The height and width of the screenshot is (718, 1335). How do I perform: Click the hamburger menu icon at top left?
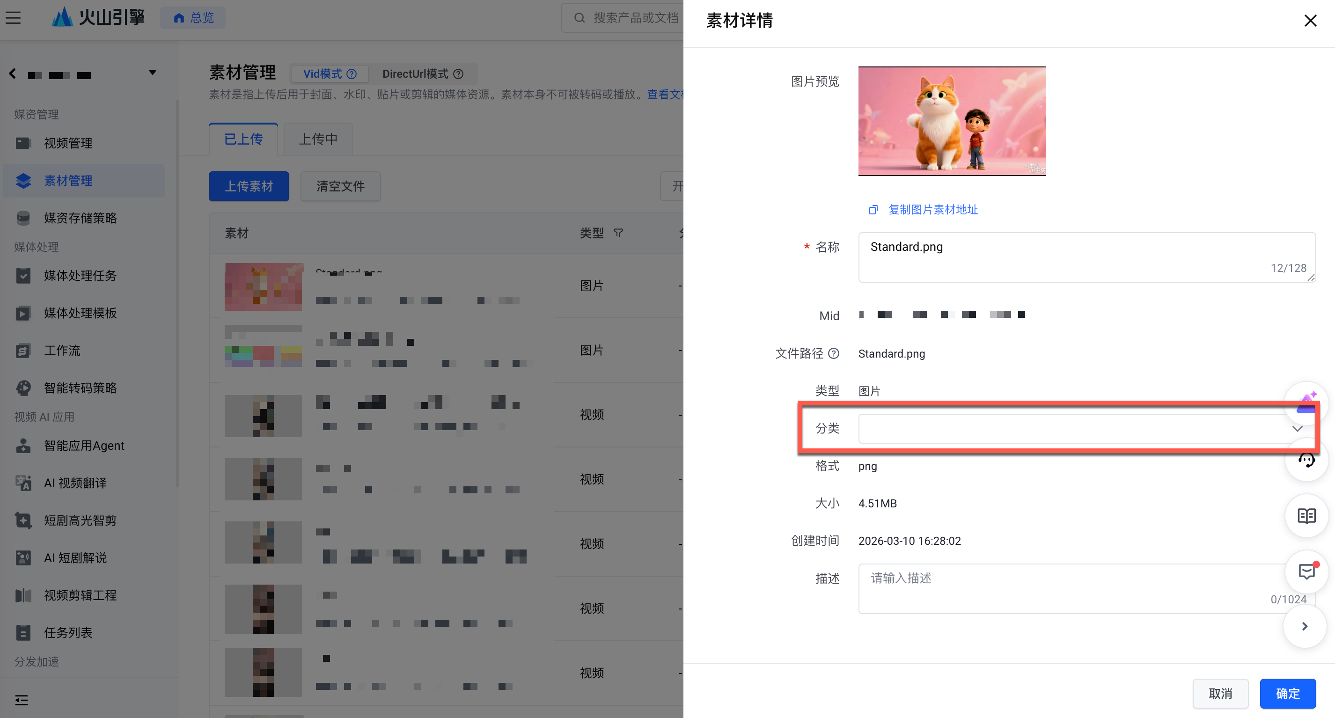coord(14,18)
